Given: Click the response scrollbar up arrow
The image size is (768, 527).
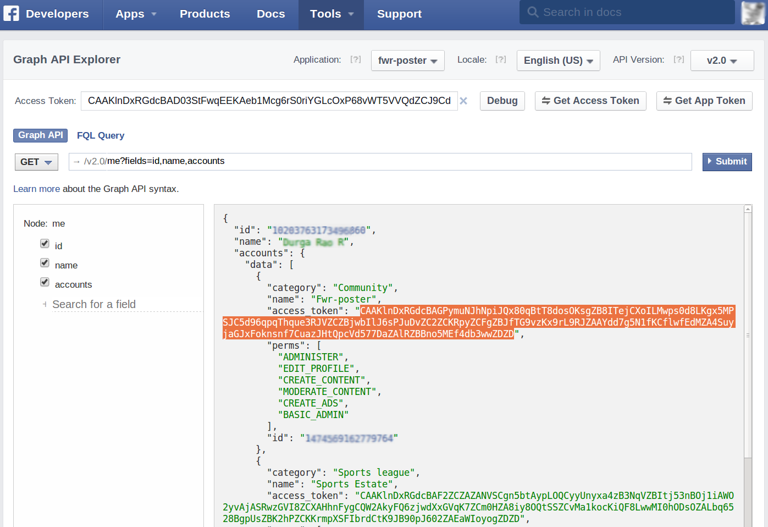Looking at the screenshot, I should (x=748, y=209).
